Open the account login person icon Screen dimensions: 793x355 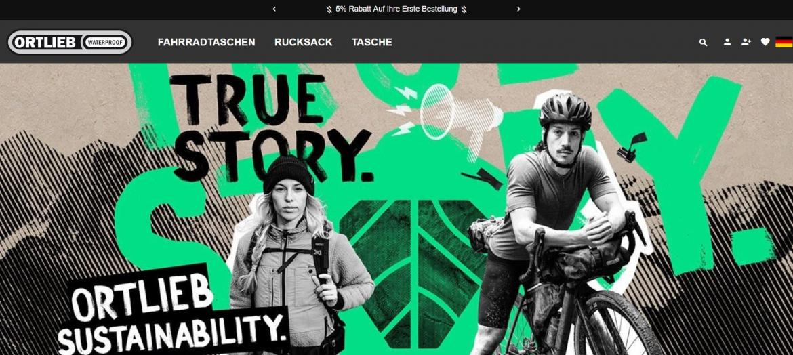point(727,42)
